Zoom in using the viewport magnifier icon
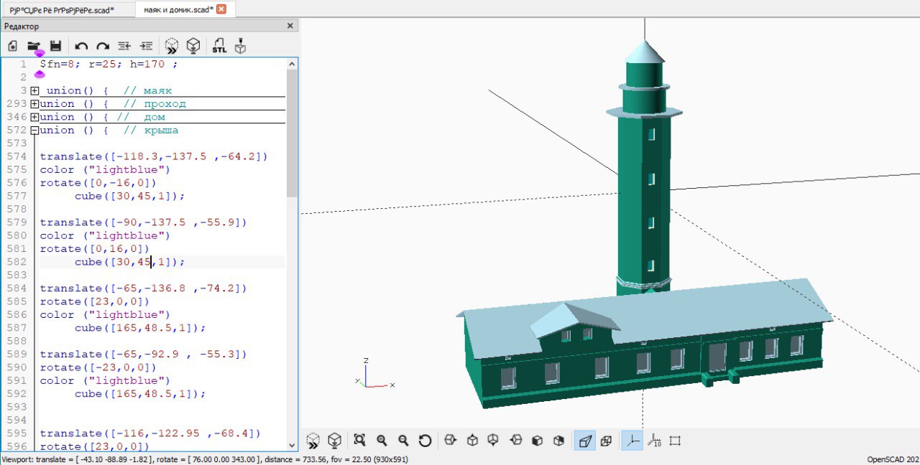Screen dimensions: 920x465 [x=382, y=441]
